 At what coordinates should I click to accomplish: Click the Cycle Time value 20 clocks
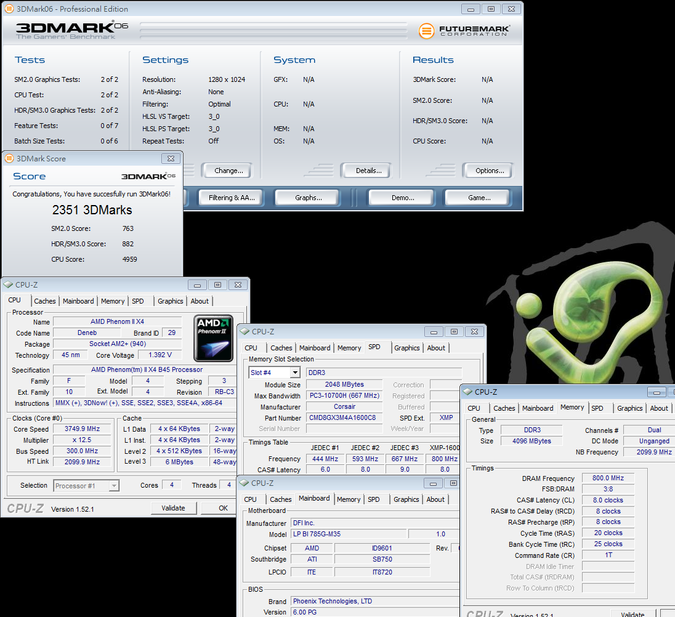[608, 533]
